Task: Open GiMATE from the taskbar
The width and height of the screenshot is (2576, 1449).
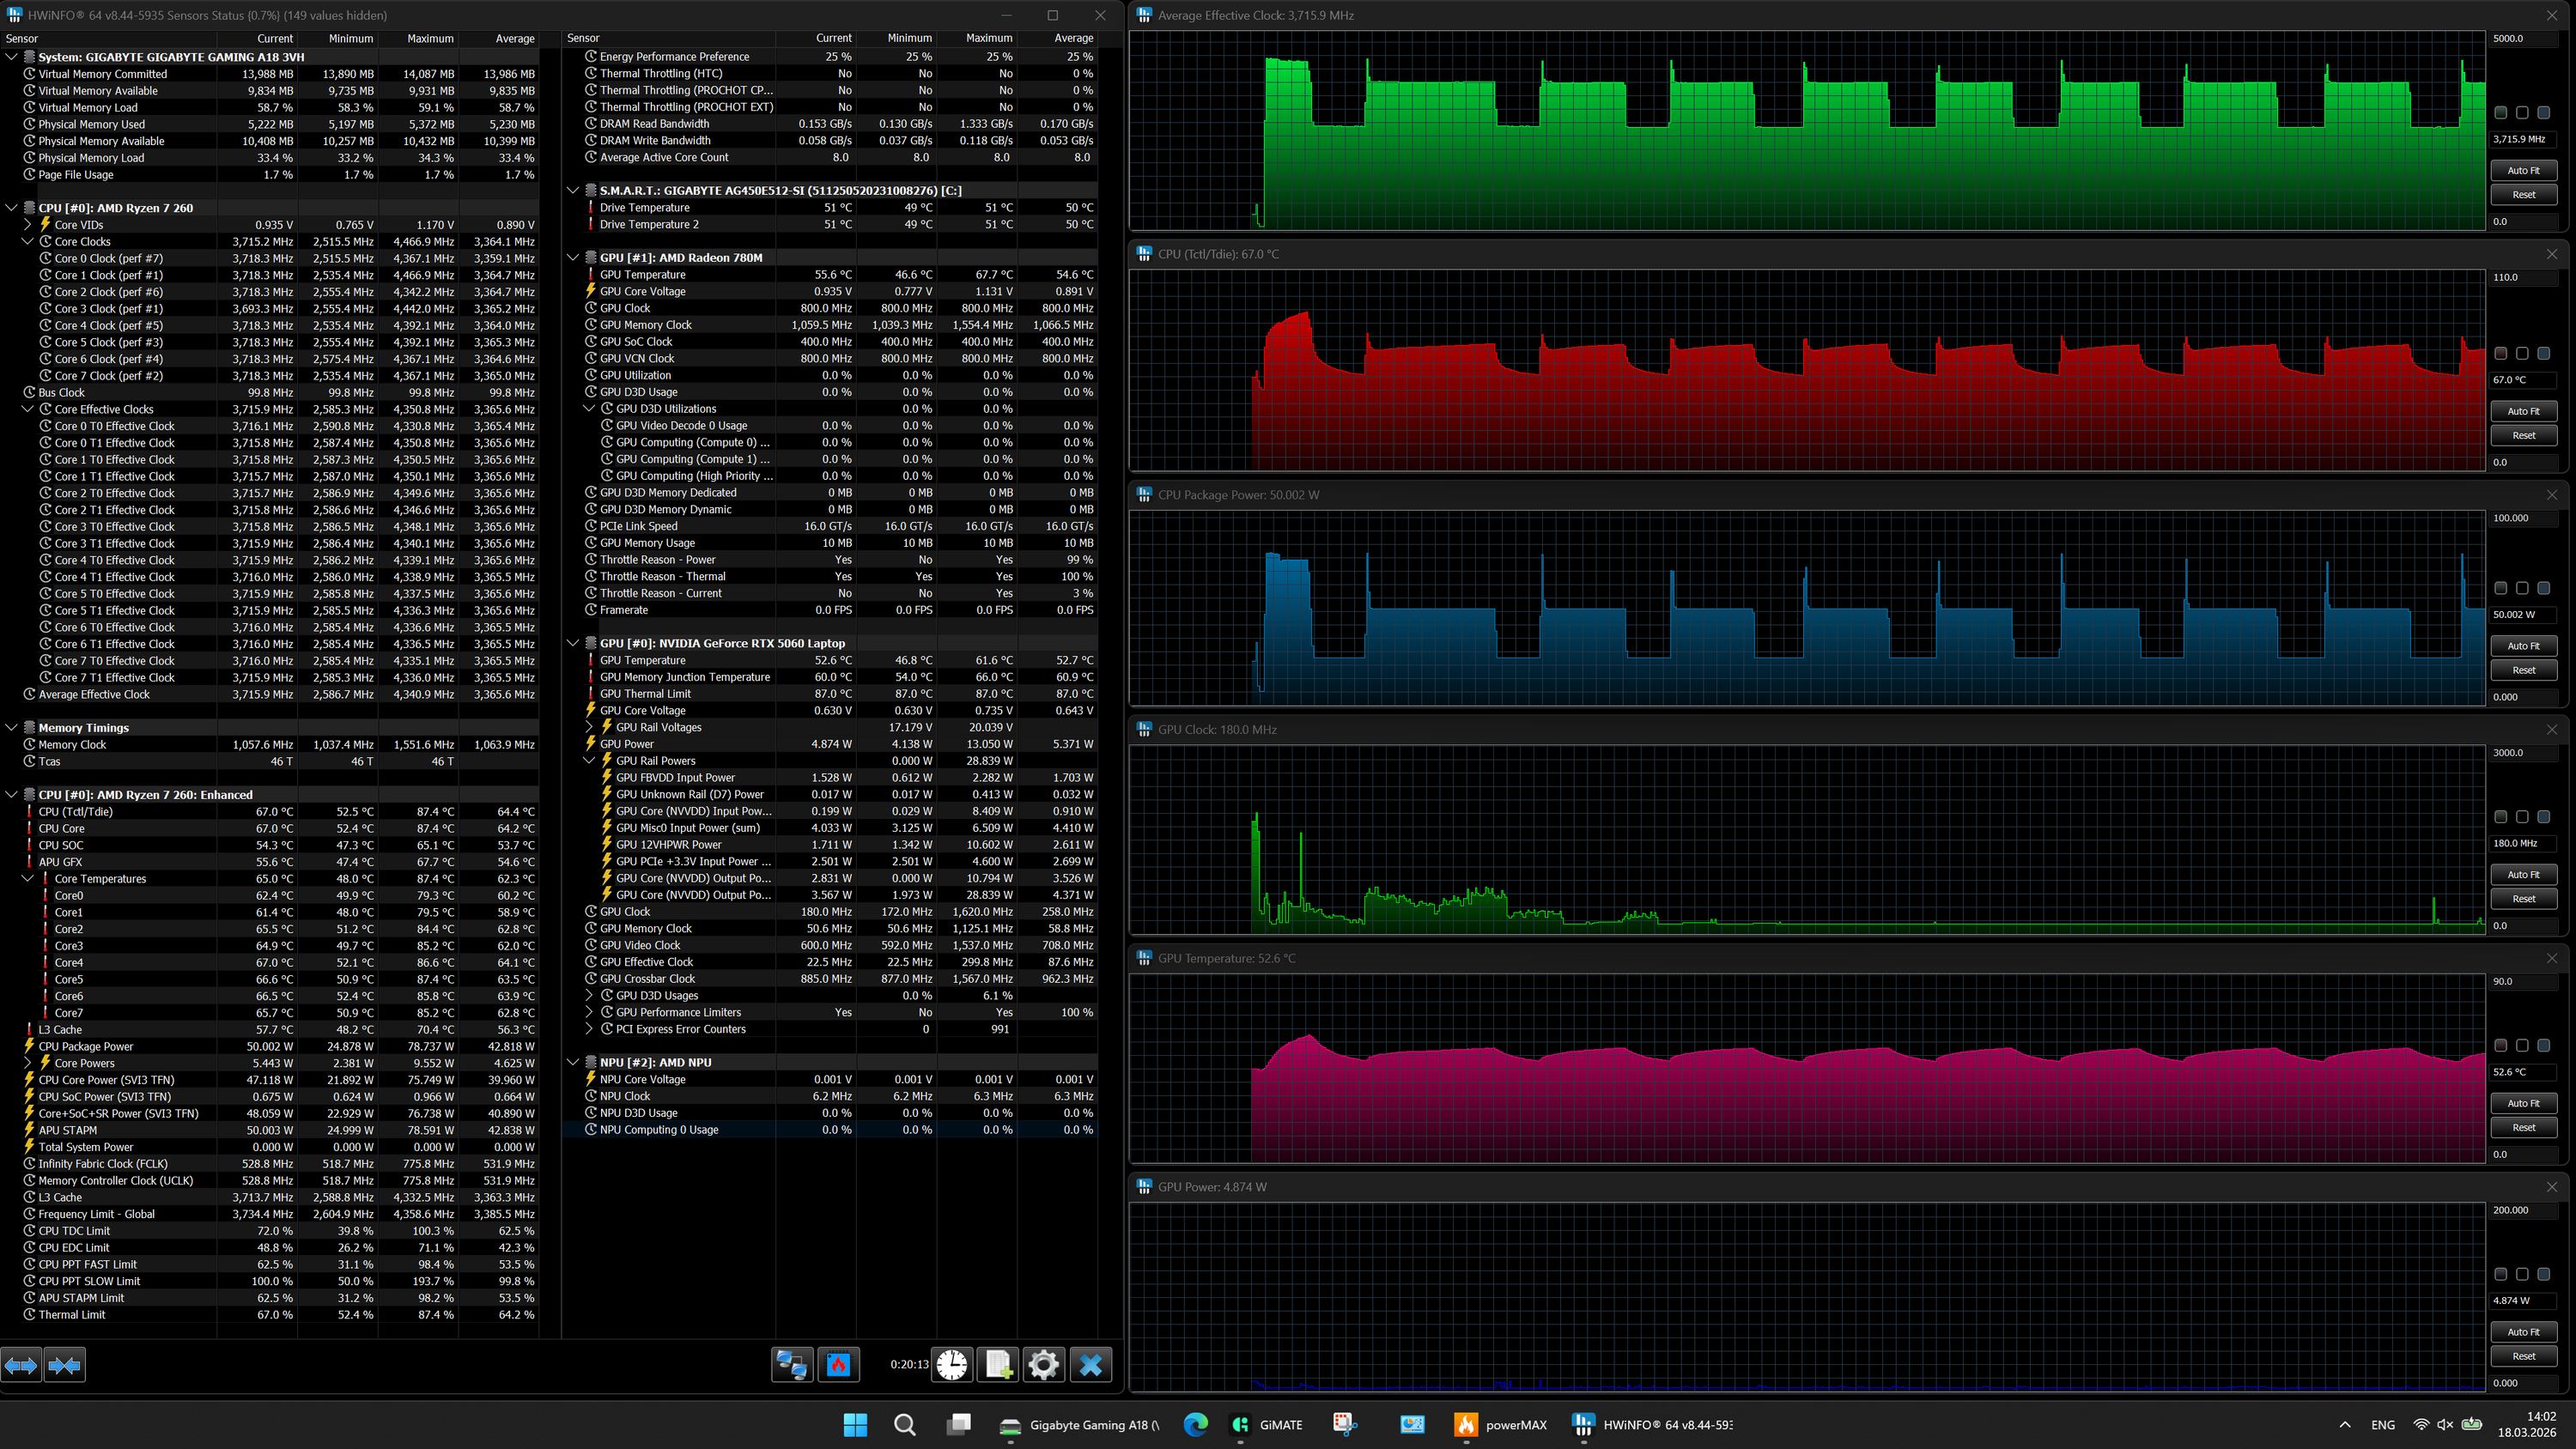Action: pos(1266,1425)
